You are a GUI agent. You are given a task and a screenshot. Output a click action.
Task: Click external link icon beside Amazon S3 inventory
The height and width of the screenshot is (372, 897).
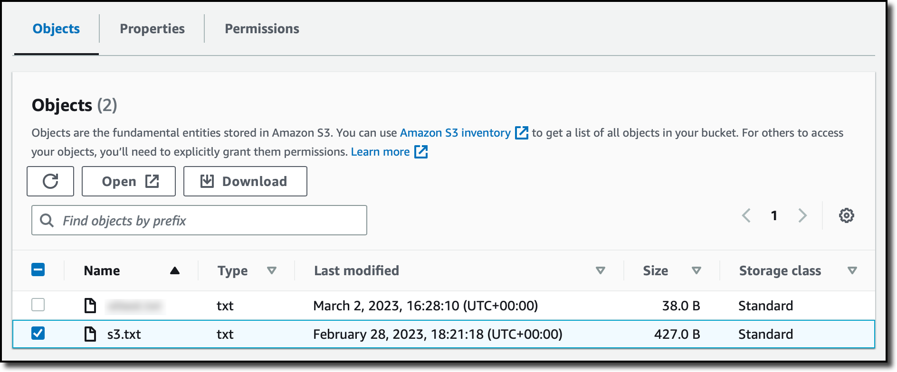pyautogui.click(x=522, y=133)
